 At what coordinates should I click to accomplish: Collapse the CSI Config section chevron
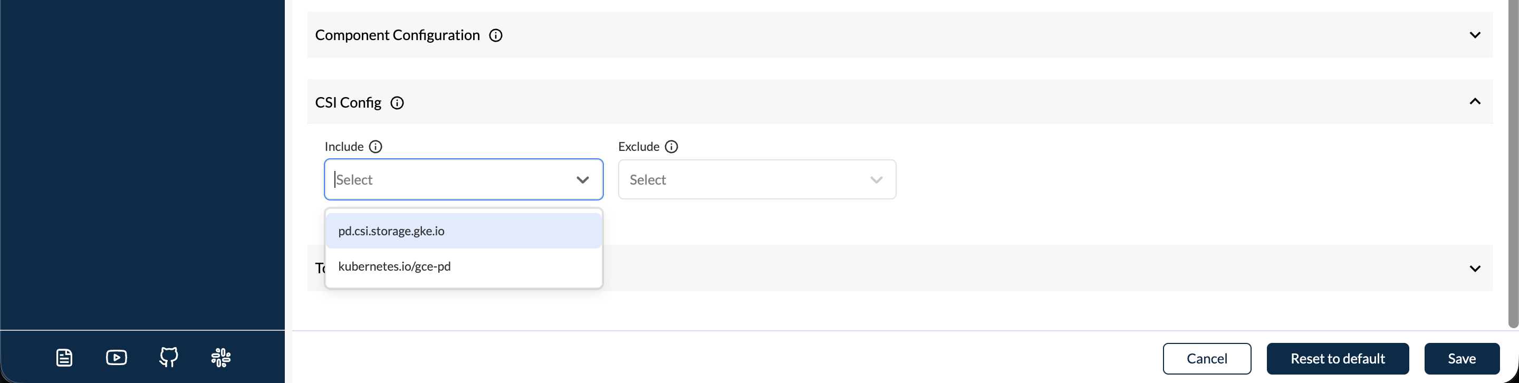pos(1475,102)
